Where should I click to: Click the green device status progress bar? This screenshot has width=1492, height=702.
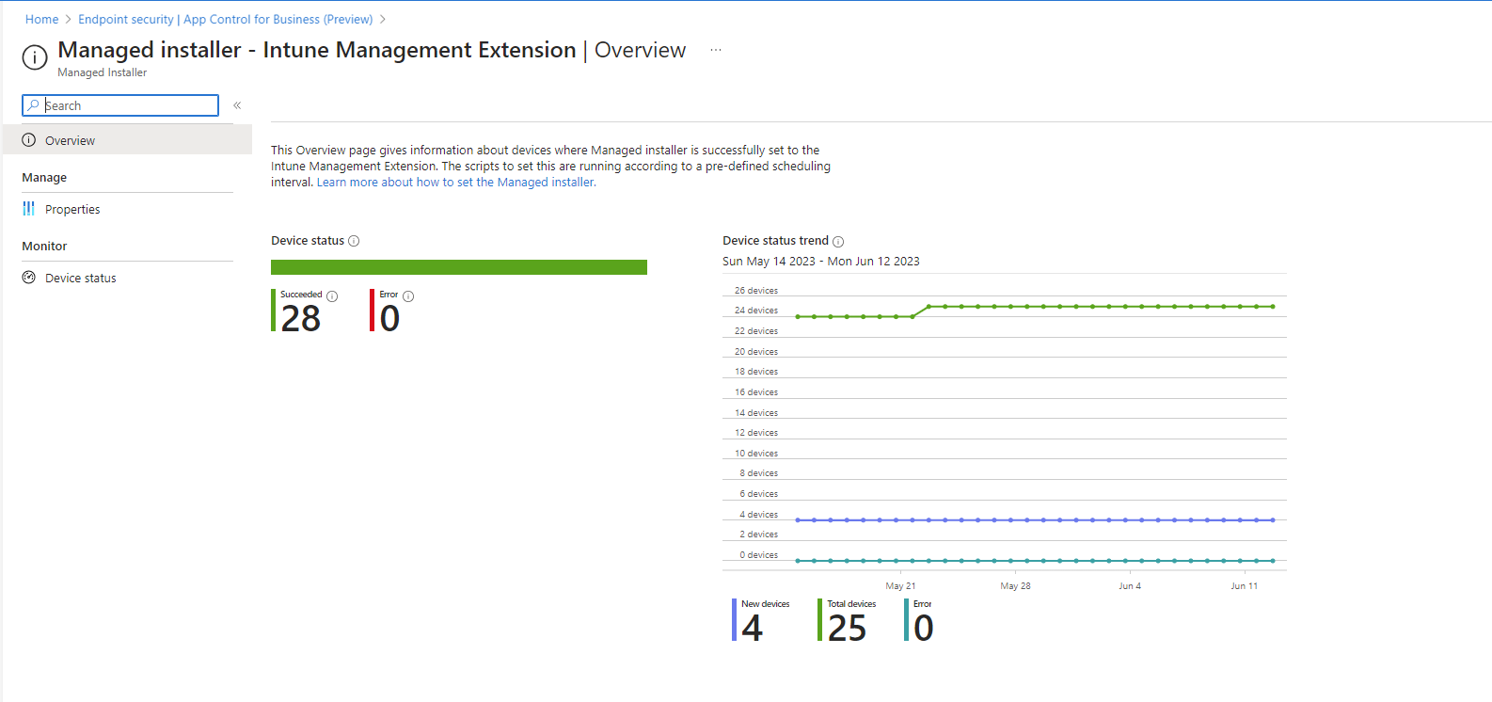coord(459,267)
